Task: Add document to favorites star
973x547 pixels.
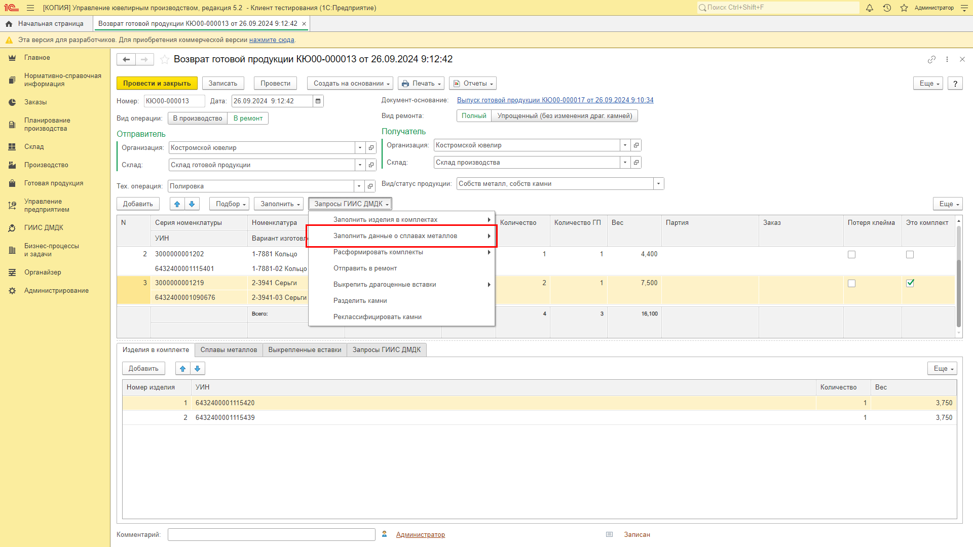Action: click(x=165, y=59)
